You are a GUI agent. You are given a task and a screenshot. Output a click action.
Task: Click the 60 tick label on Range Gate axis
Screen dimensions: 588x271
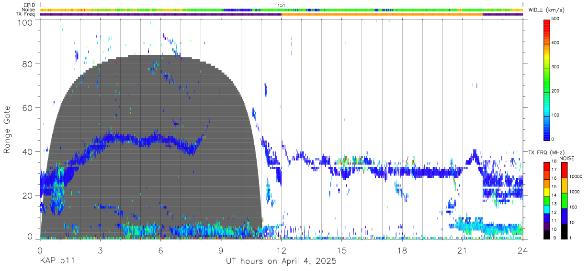(x=28, y=108)
